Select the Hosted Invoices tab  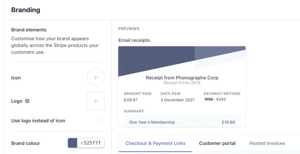(267, 143)
